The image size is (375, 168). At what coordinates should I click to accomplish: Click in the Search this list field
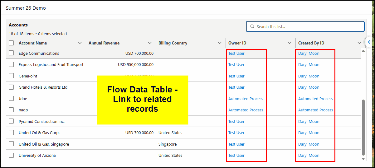[305, 26]
